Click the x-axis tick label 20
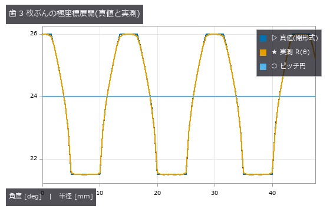The height and width of the screenshot is (212, 330). (157, 193)
